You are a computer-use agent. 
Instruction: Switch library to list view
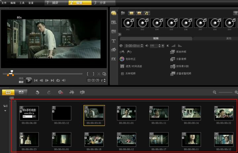235,13
